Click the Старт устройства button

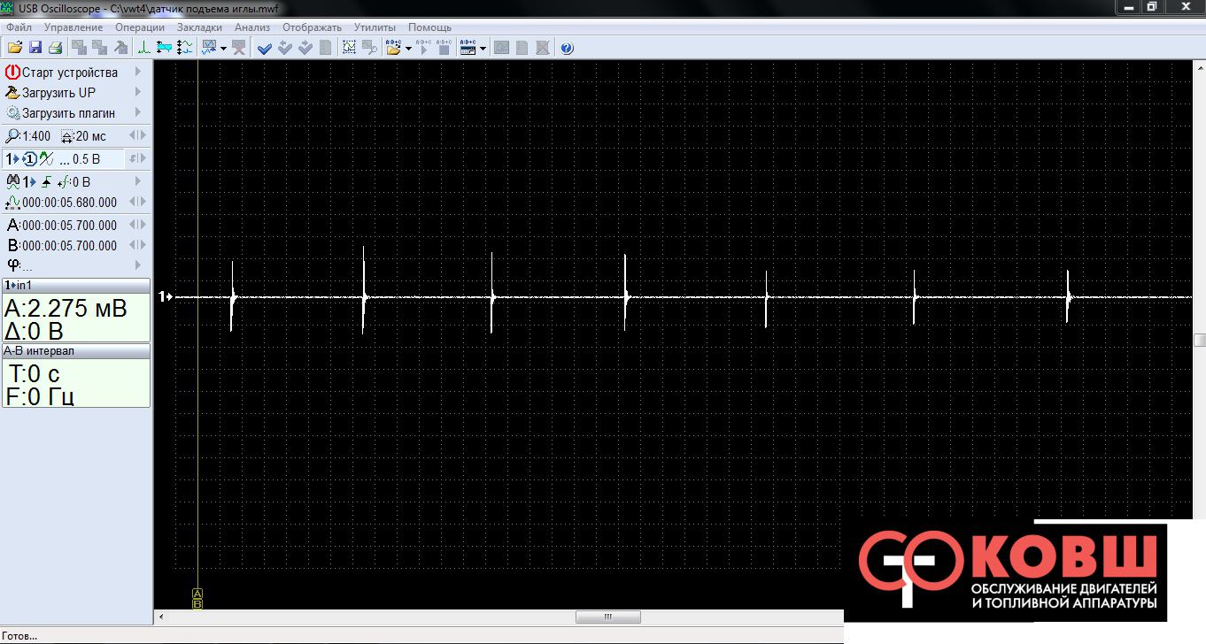click(69, 73)
